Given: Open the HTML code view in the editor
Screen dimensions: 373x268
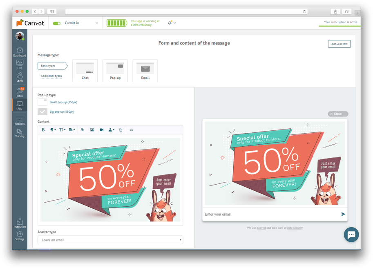Looking at the screenshot, I should pos(131,130).
